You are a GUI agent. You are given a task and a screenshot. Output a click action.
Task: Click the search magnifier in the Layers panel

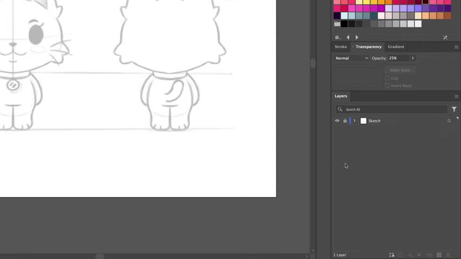[340, 110]
